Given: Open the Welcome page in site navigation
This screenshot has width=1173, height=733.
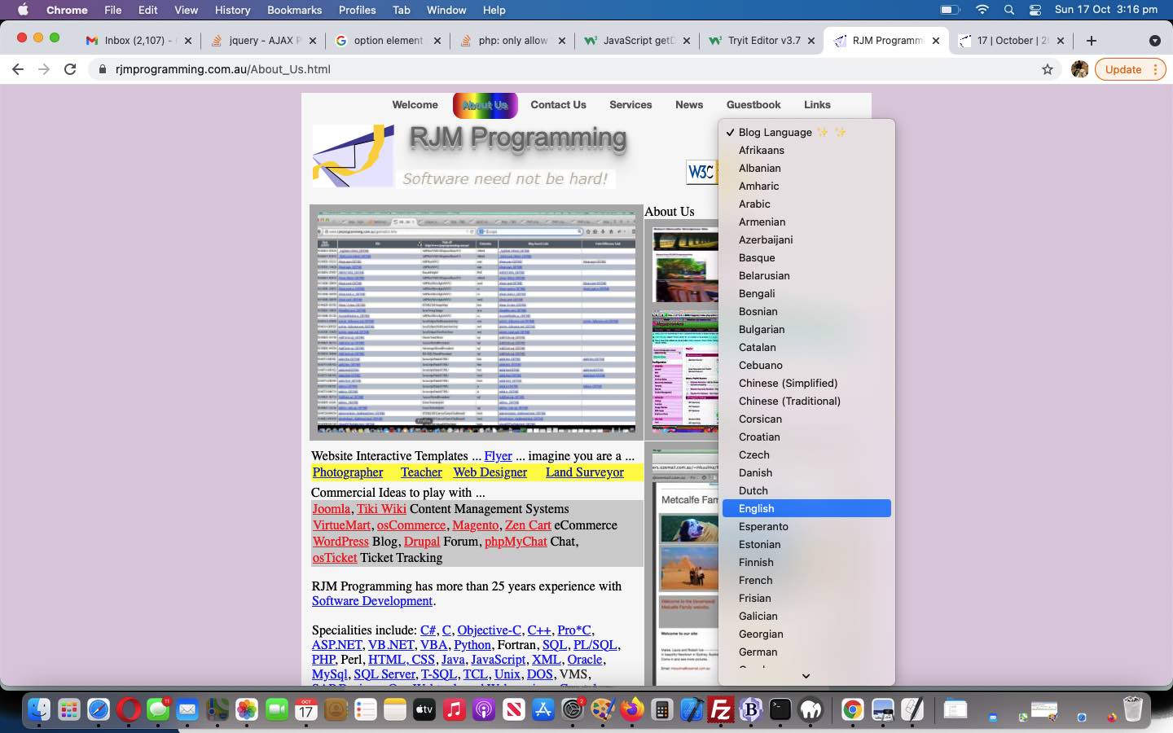Looking at the screenshot, I should [415, 105].
